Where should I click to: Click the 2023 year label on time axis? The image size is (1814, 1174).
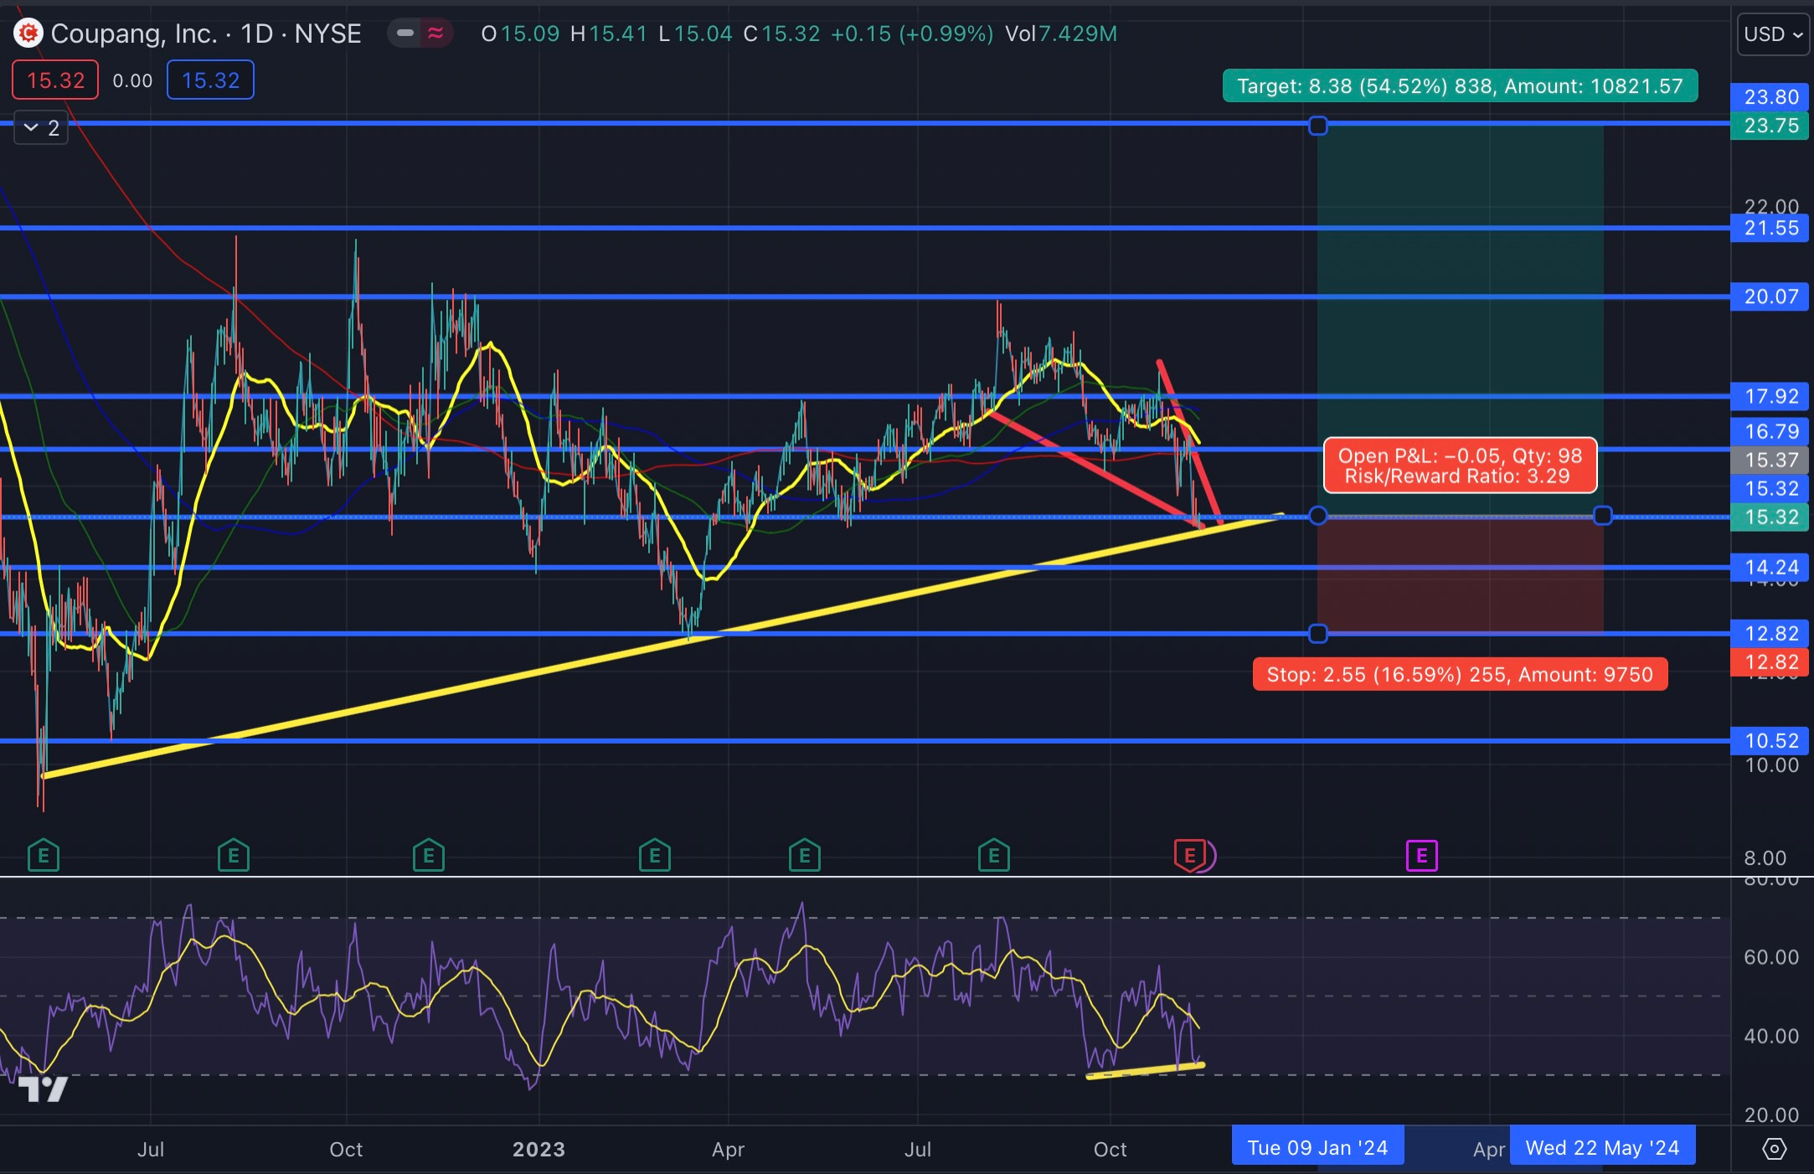pyautogui.click(x=539, y=1149)
